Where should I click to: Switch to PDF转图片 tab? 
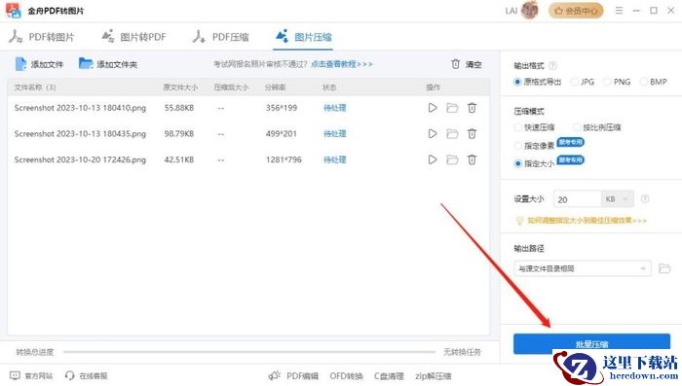(42, 37)
